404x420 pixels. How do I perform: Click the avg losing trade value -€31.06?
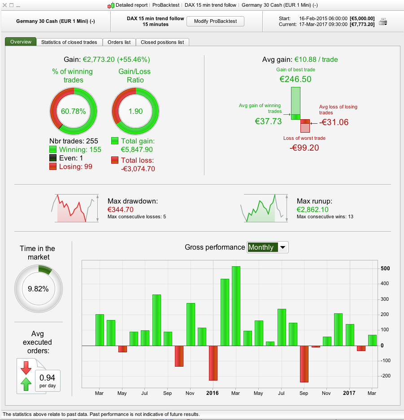334,122
